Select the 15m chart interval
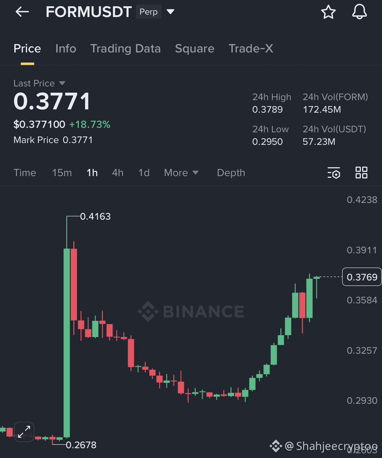The image size is (382, 458). click(x=62, y=173)
